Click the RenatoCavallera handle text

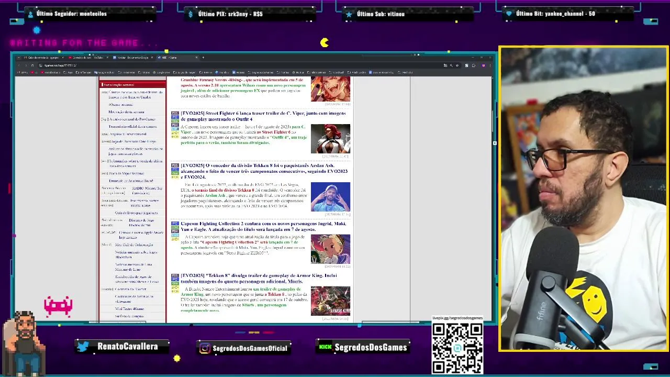point(128,347)
